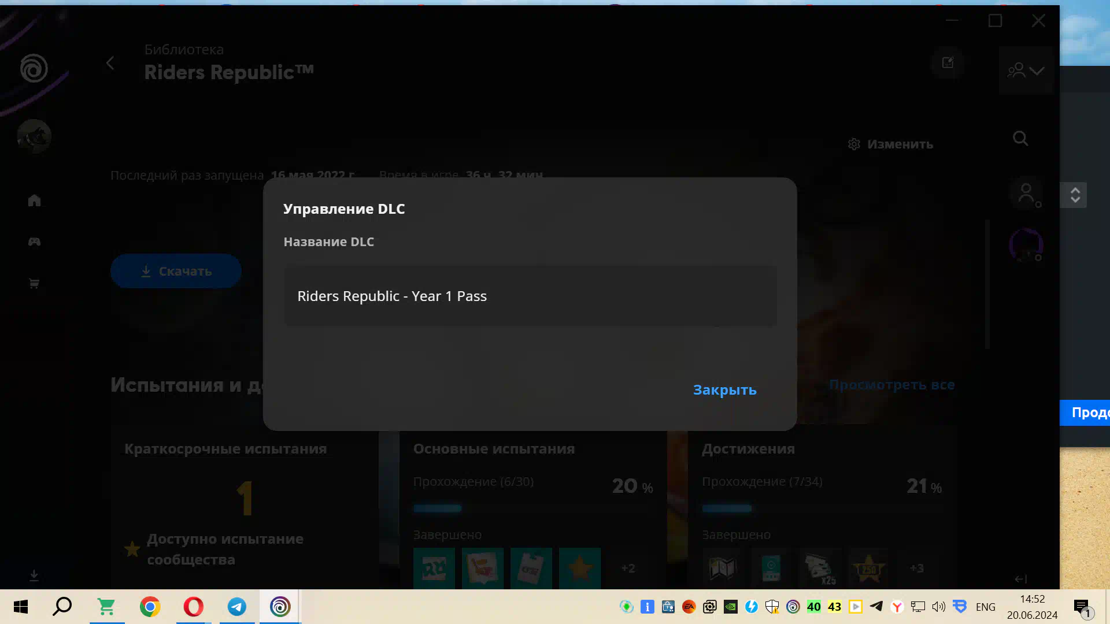Open Ubisoft Connect tray icon

tap(793, 607)
